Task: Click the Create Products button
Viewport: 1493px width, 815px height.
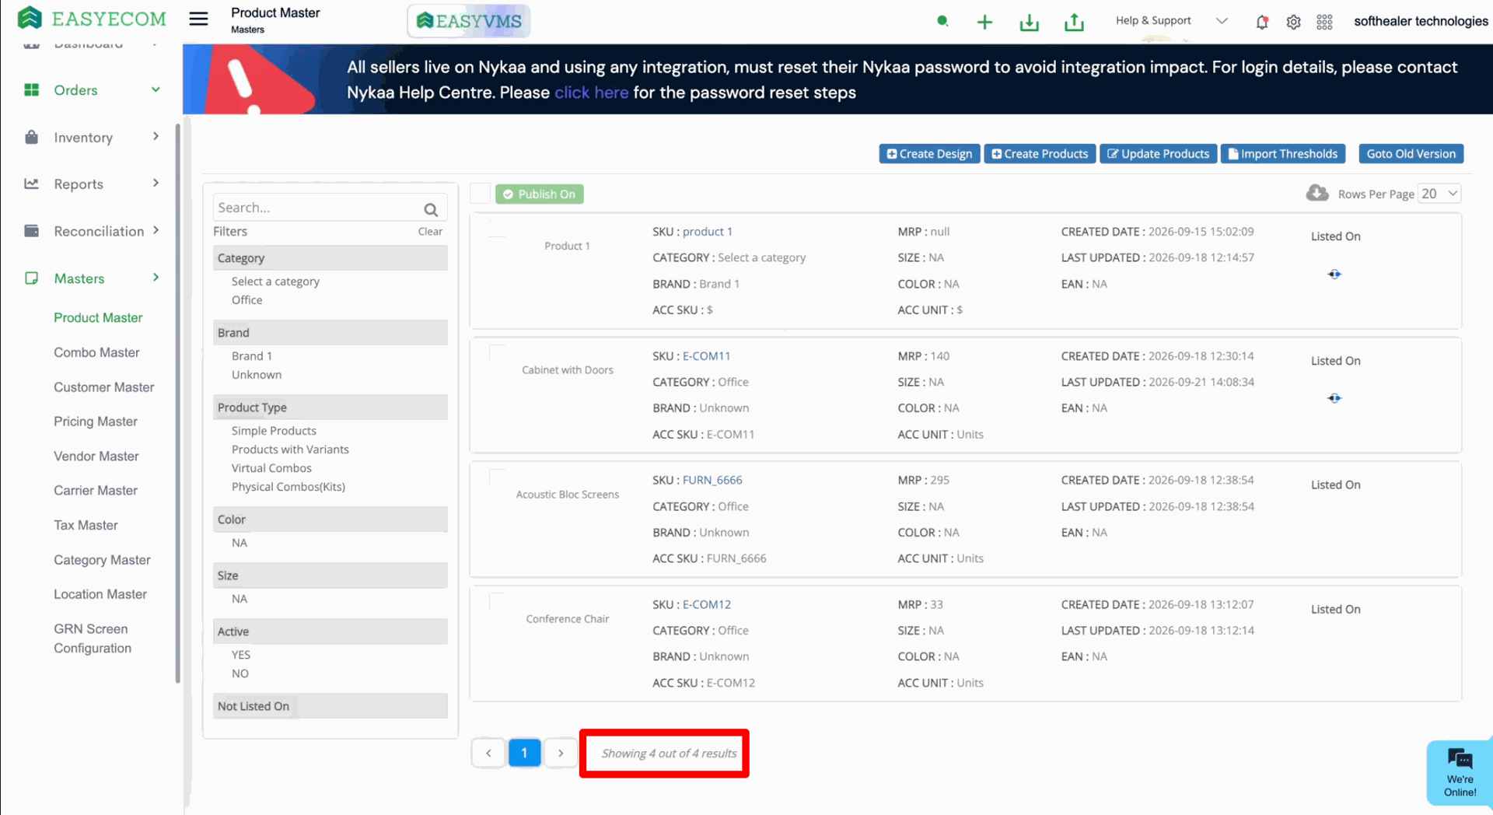Action: (x=1040, y=154)
